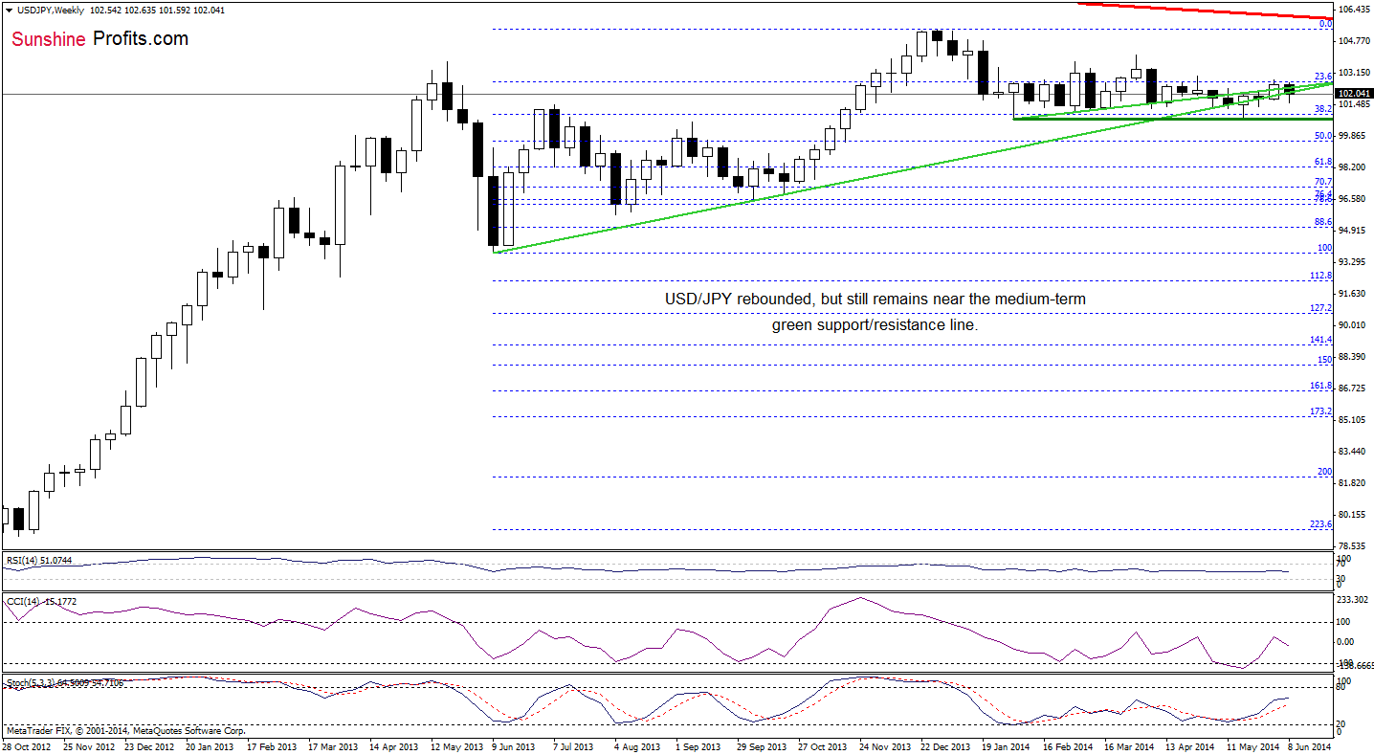Image resolution: width=1374 pixels, height=755 pixels.
Task: Click the 14 Apr 2013 date label
Action: tap(396, 745)
